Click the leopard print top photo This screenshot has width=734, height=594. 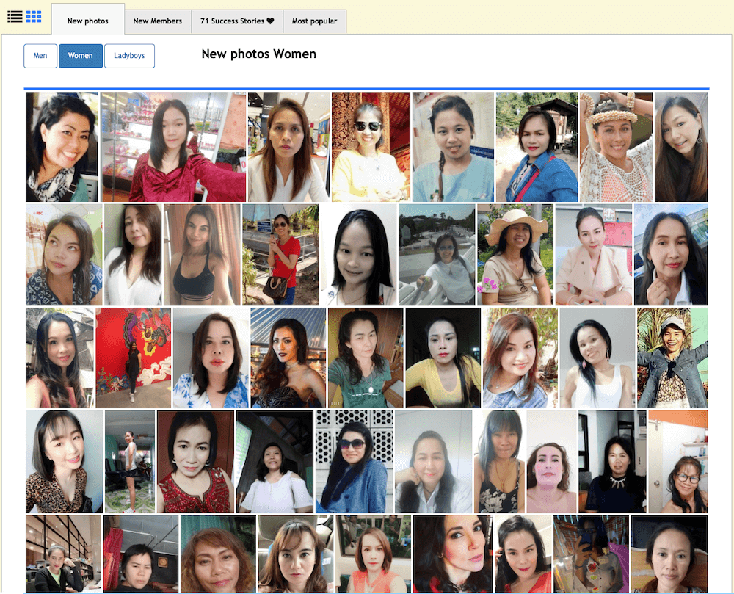tap(64, 461)
